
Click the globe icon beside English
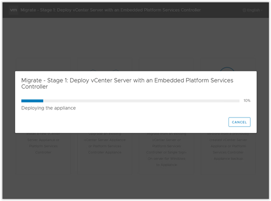(x=244, y=10)
